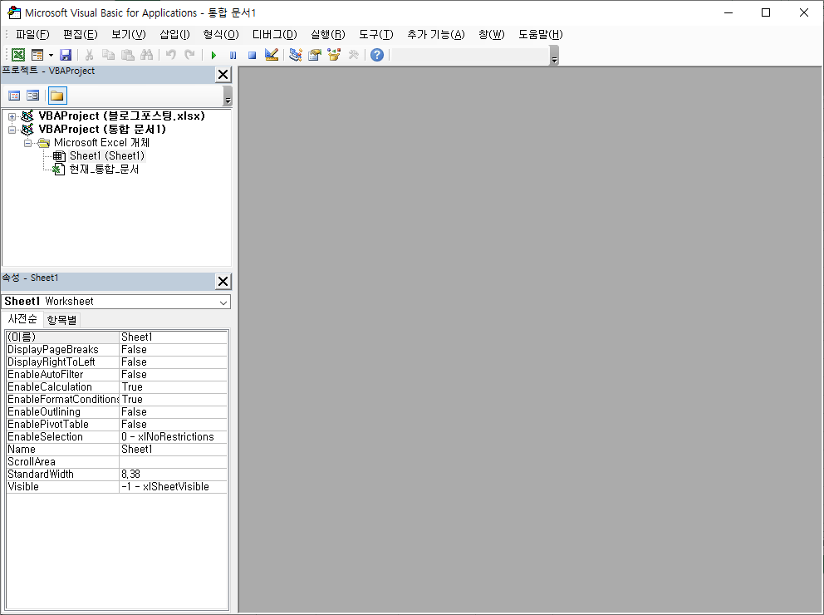Open the 편집(E) menu
This screenshot has height=615, width=824.
point(81,35)
